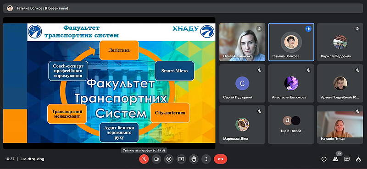This screenshot has height=169, width=367.
Task: Open the activities panel icon
Action: pos(358,159)
